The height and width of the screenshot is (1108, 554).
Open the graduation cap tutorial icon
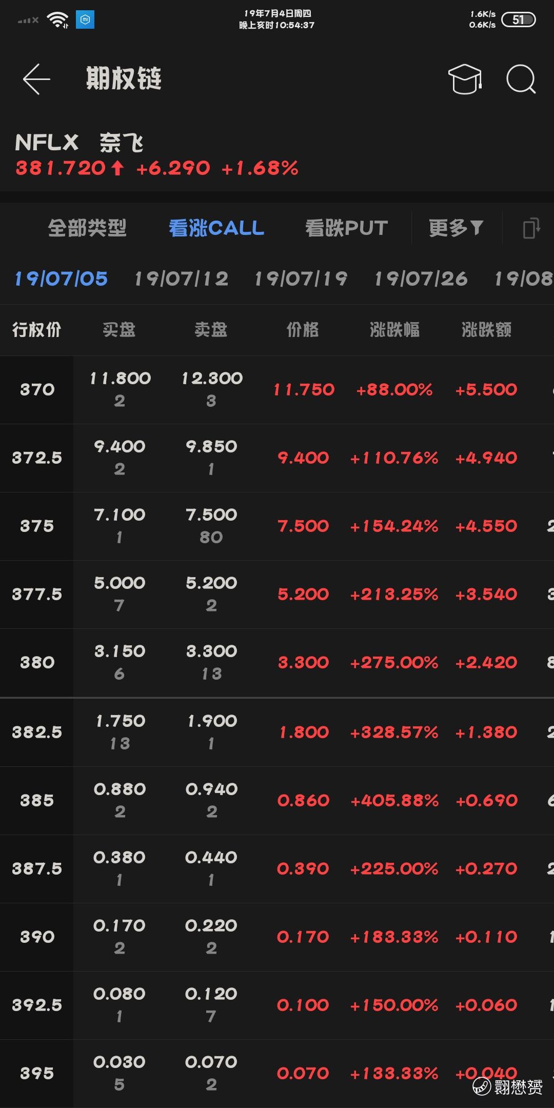[x=465, y=79]
